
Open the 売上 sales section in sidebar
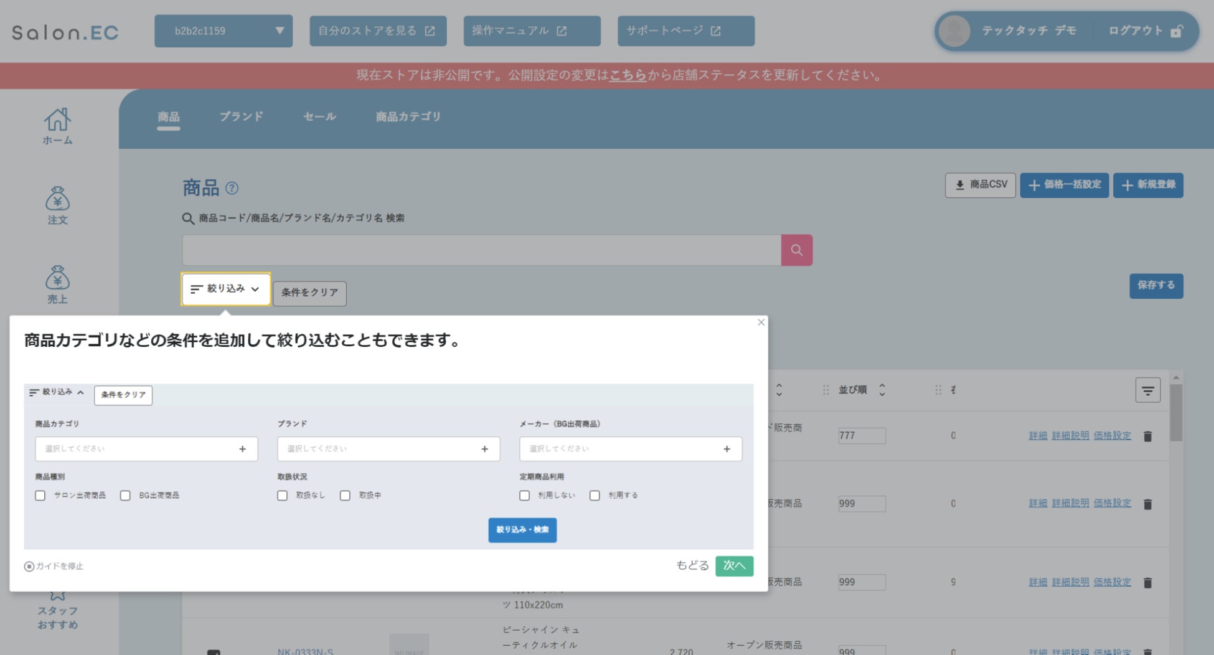coord(57,285)
